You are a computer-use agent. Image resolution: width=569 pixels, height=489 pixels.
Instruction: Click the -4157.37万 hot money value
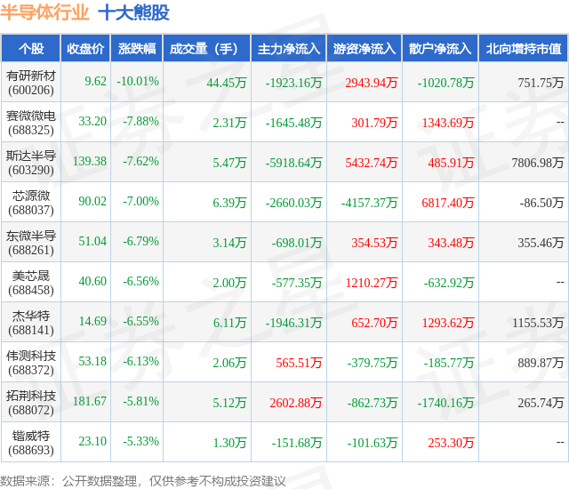(x=369, y=203)
